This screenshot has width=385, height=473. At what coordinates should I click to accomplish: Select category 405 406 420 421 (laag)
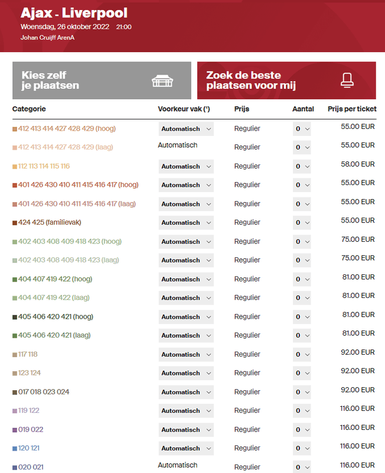pos(54,335)
